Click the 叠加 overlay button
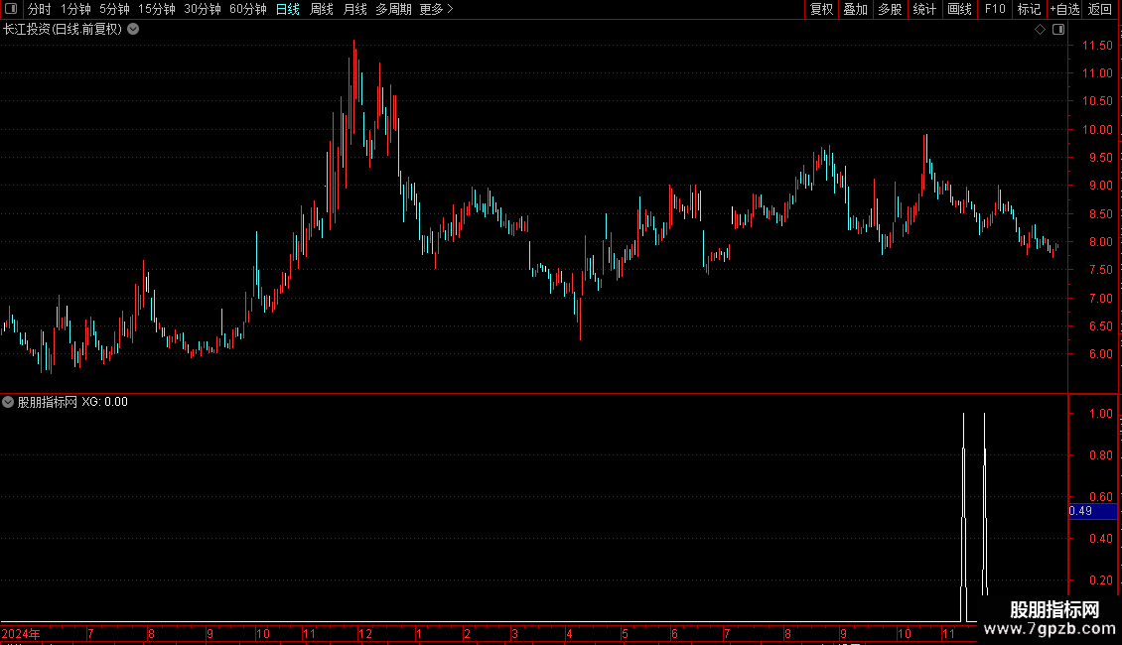 pos(855,9)
